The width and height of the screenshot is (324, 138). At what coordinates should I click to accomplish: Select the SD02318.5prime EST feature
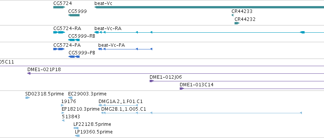[x=27, y=98]
